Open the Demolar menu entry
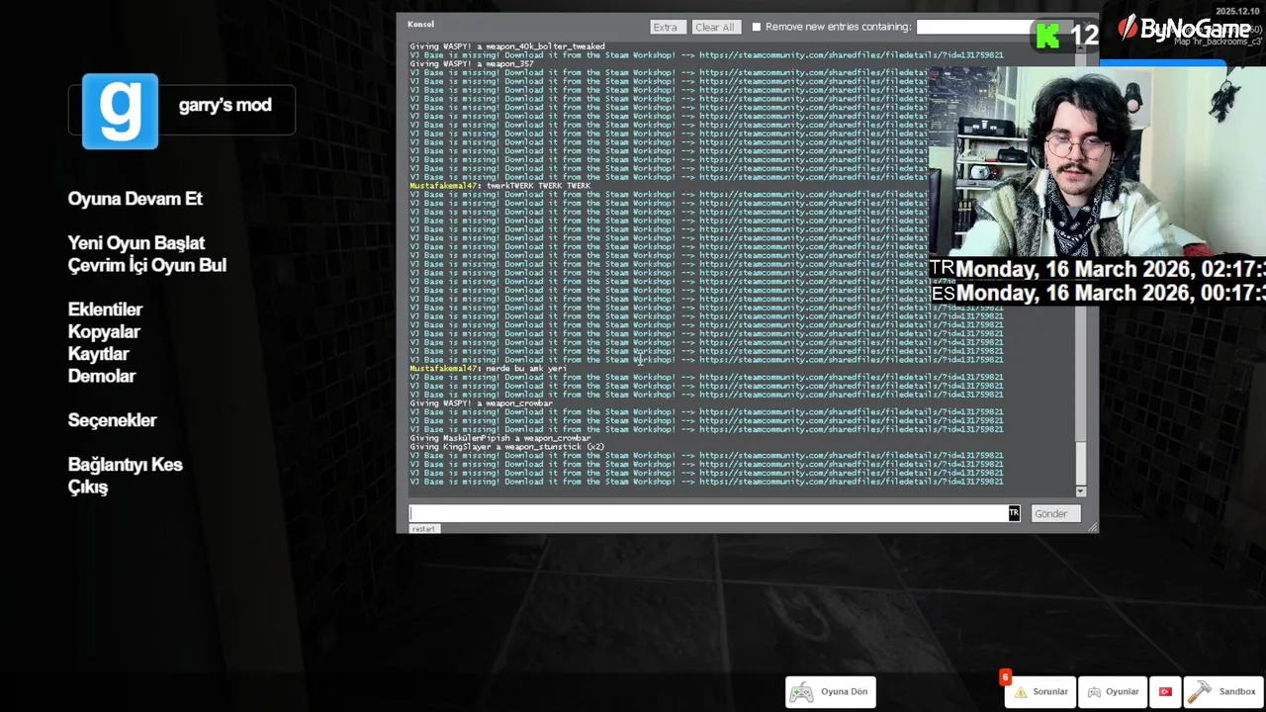 [102, 376]
